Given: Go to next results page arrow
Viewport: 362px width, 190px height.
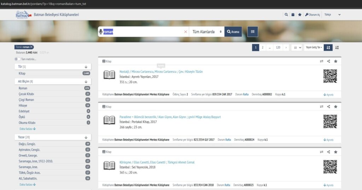Looking at the screenshot, I should pos(286,47).
